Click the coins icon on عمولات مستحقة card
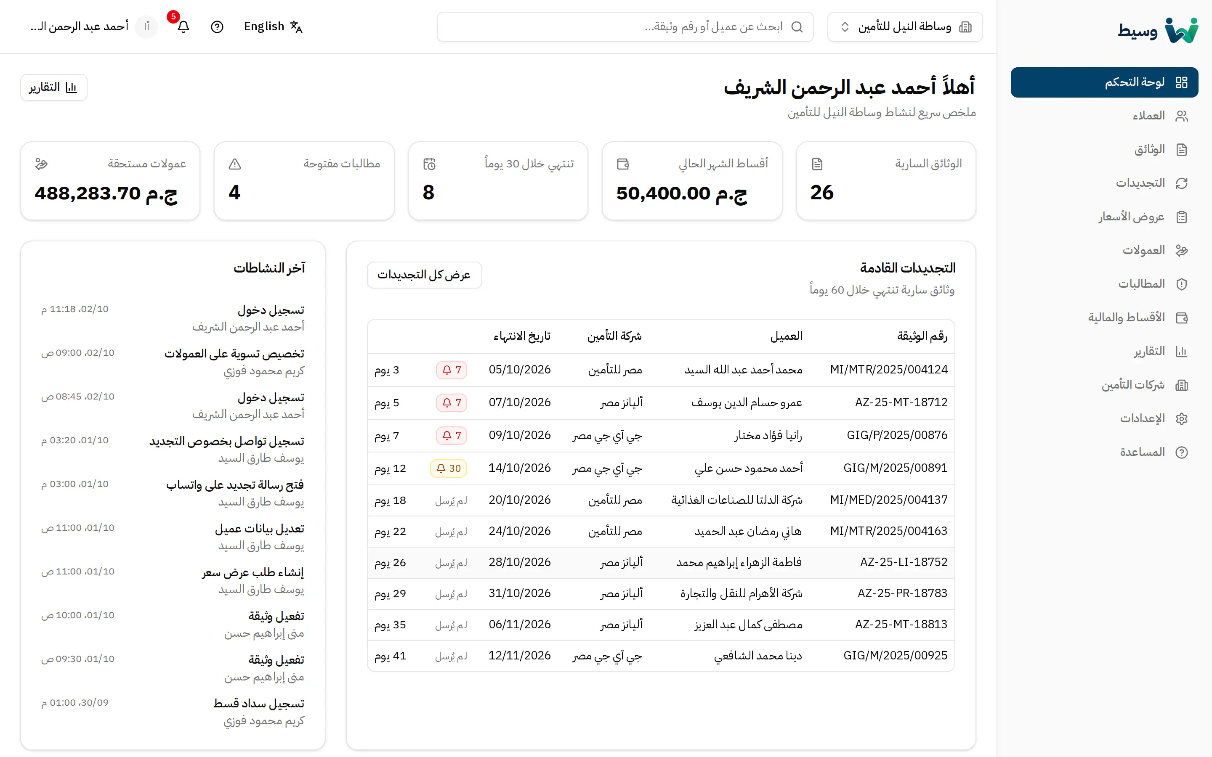This screenshot has height=757, width=1212. coord(41,164)
